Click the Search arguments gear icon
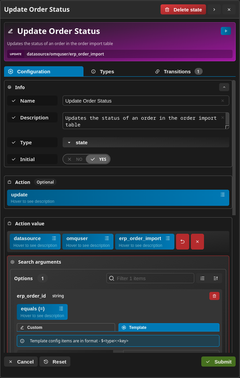The image size is (240, 378). click(x=12, y=262)
